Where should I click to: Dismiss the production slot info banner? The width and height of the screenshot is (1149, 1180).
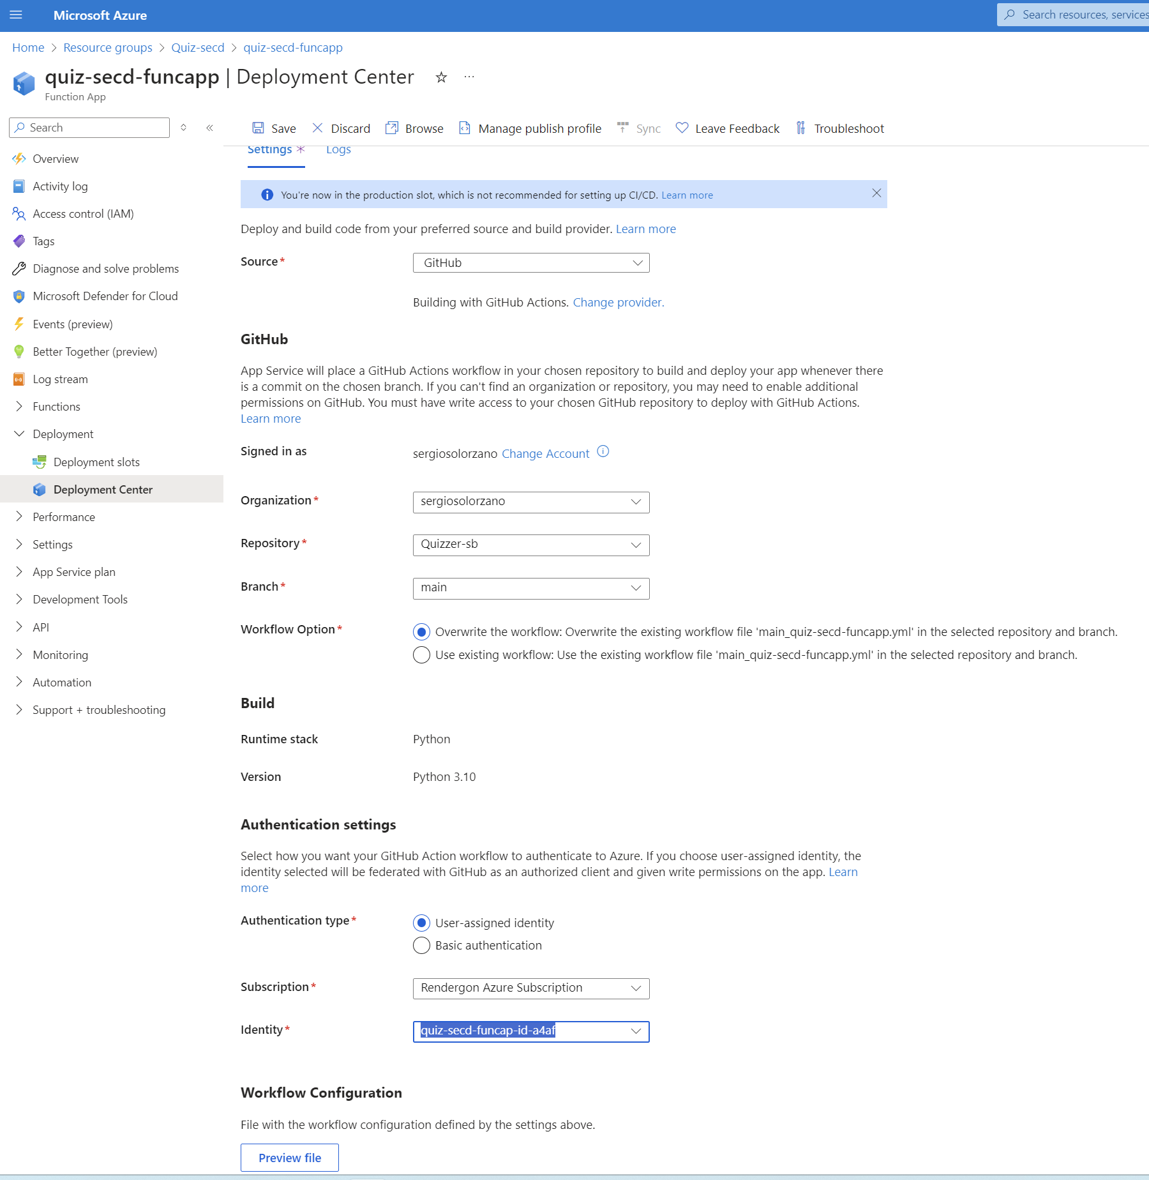(876, 193)
